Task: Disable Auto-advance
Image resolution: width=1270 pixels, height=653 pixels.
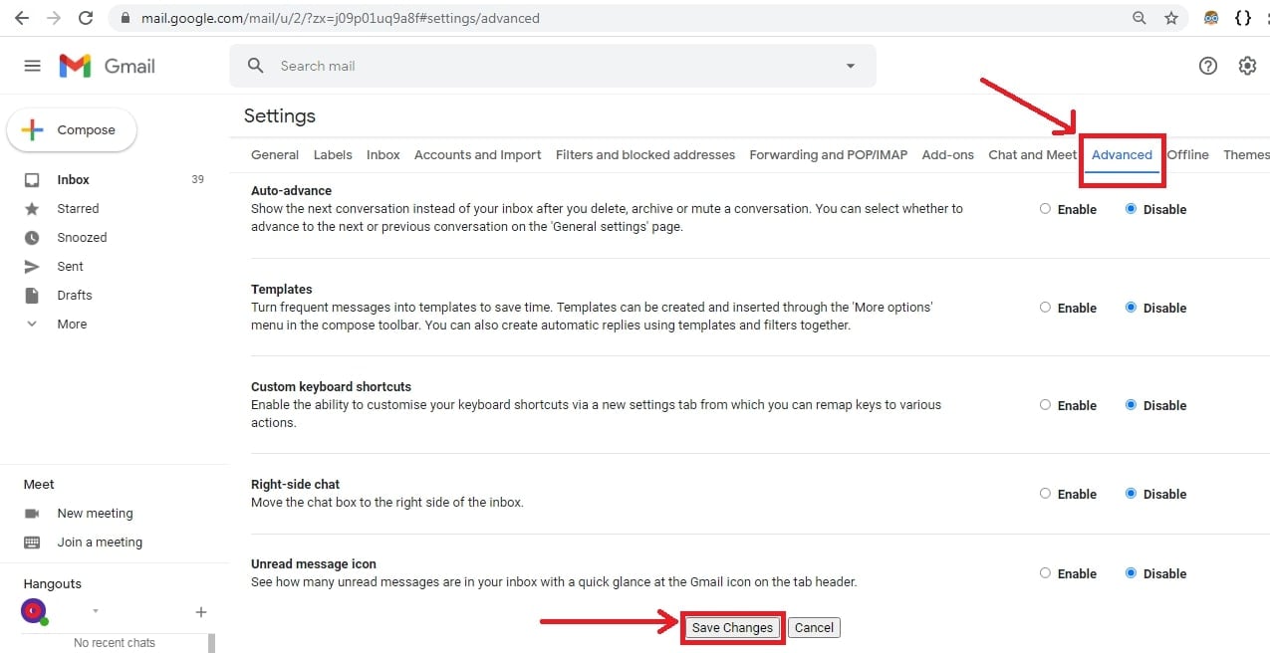Action: coord(1131,209)
